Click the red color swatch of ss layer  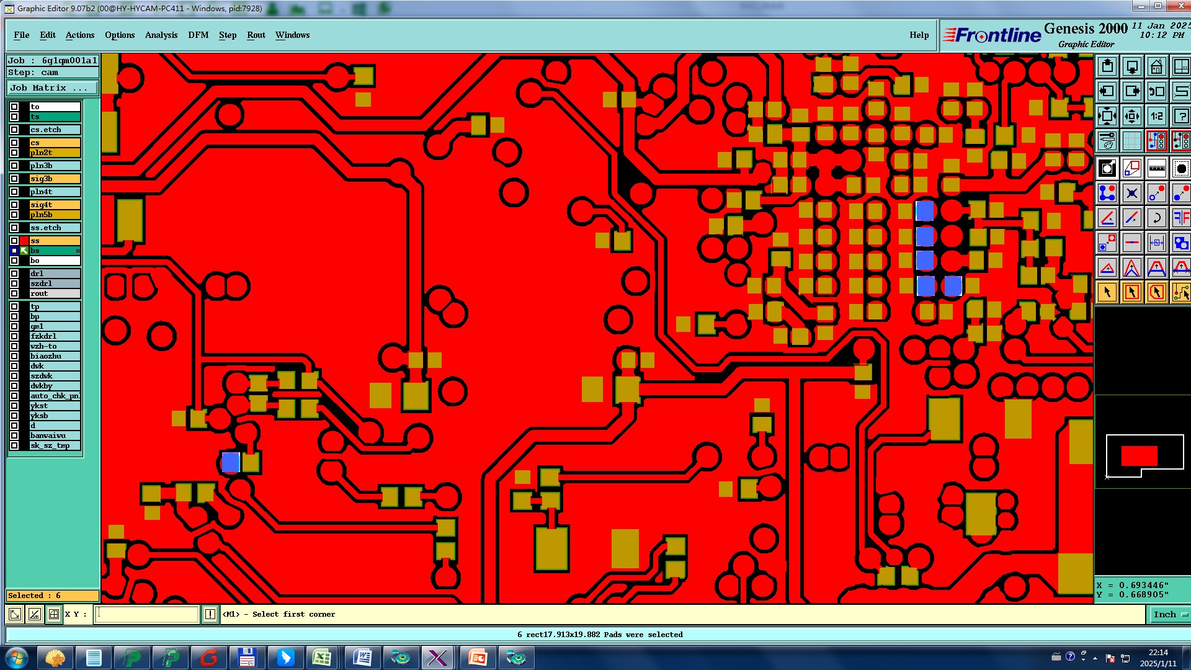[x=24, y=241]
